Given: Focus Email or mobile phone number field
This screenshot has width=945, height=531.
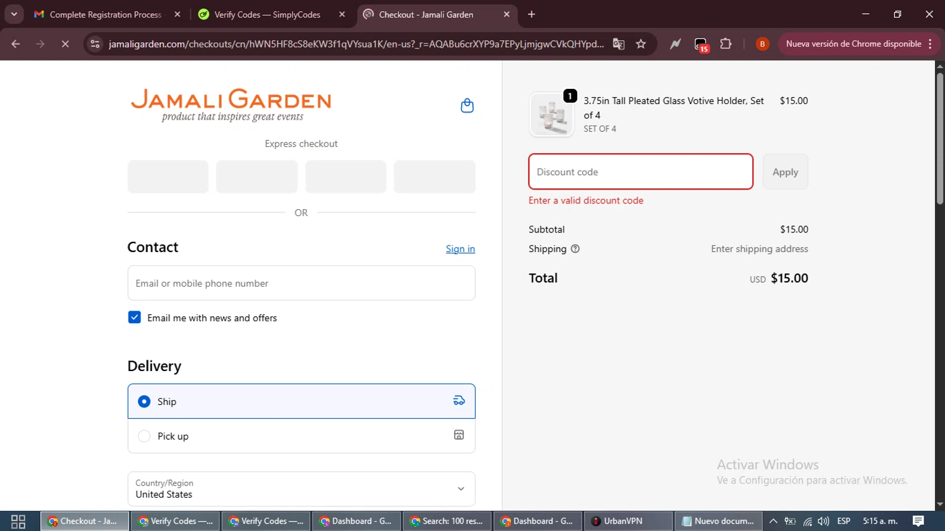Looking at the screenshot, I should (x=301, y=283).
